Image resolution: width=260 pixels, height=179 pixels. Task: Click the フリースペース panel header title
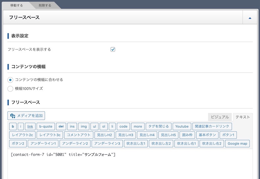[x=24, y=17]
